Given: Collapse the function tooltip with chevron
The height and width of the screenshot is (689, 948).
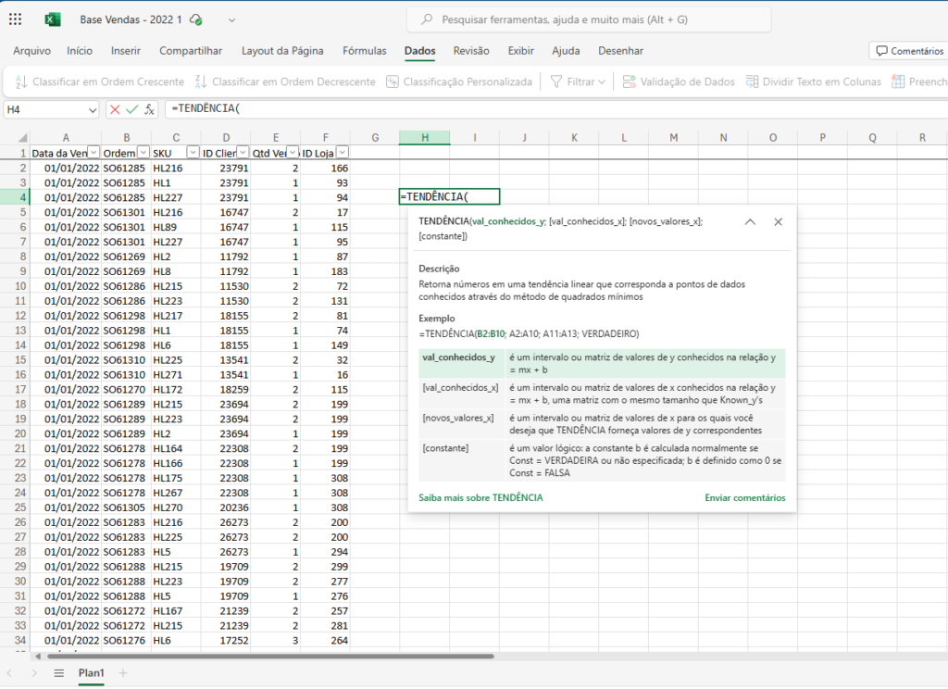Looking at the screenshot, I should pyautogui.click(x=750, y=222).
